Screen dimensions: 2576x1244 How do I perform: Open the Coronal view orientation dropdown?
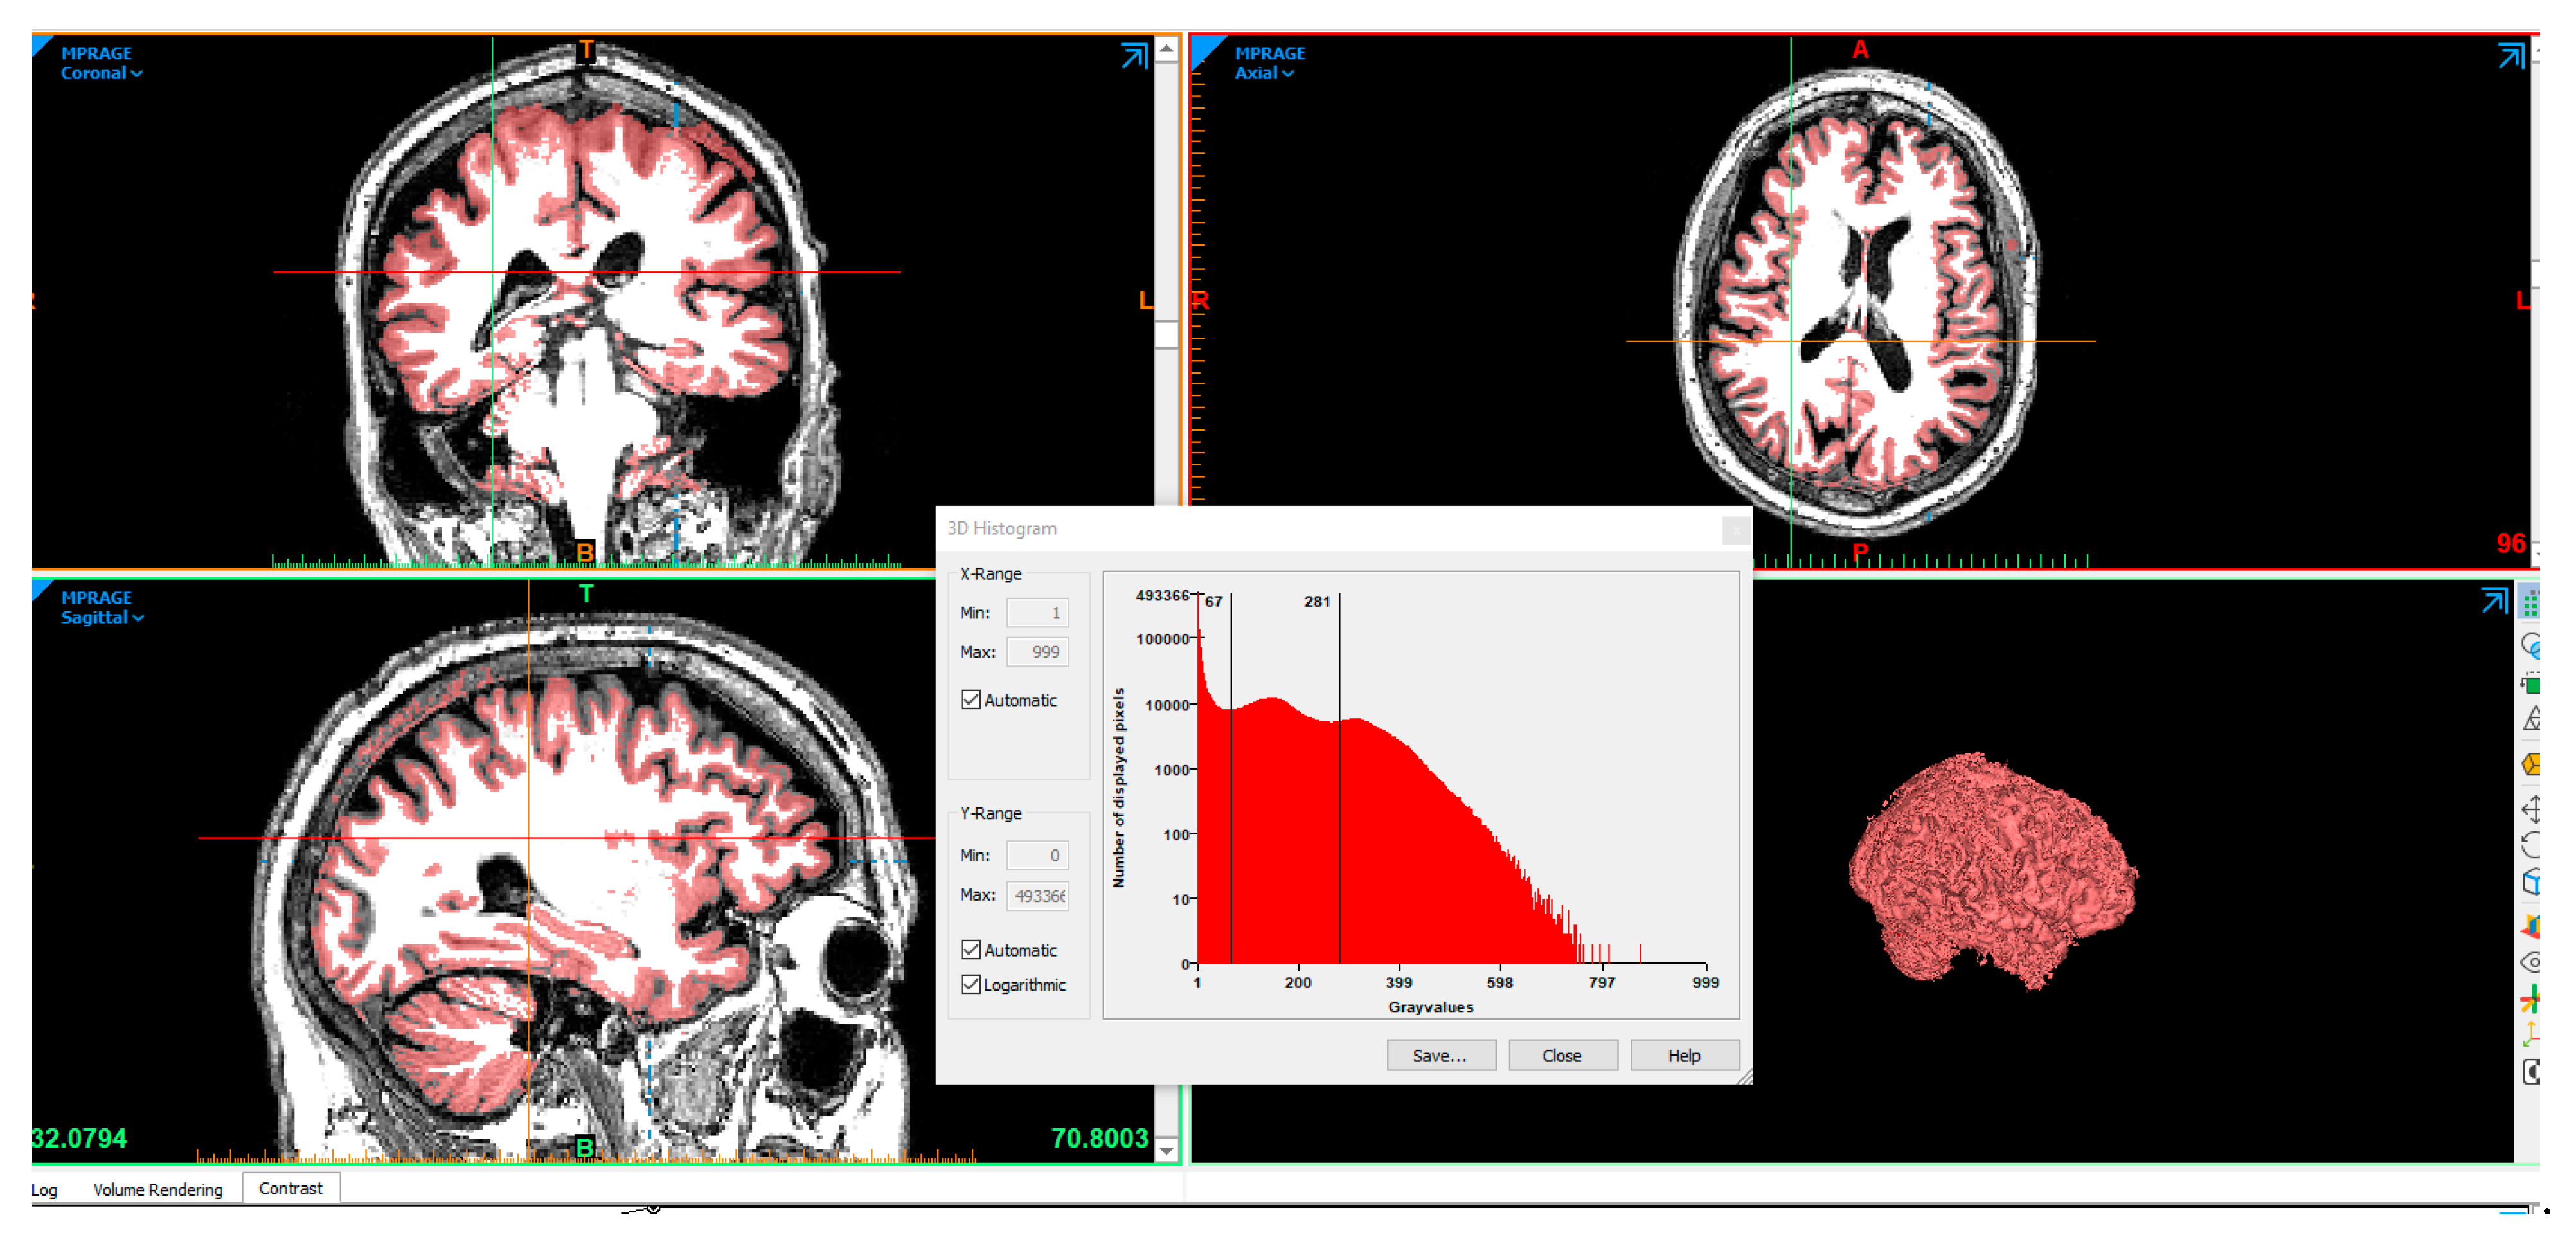click(101, 73)
